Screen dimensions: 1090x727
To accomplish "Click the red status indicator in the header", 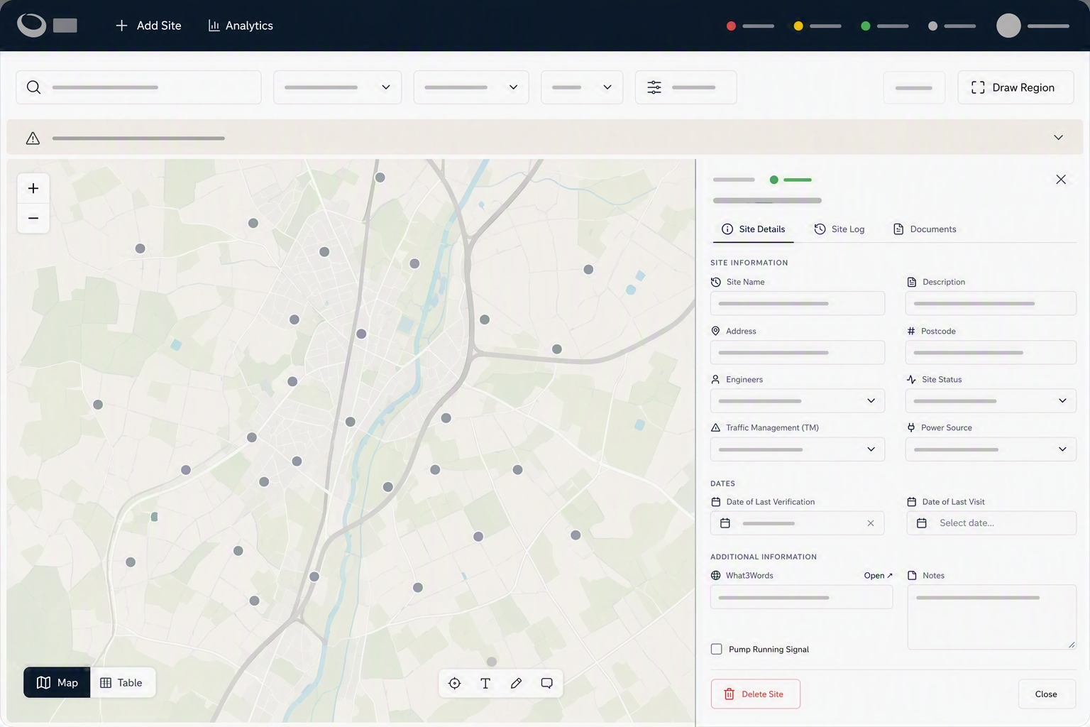I will [731, 26].
